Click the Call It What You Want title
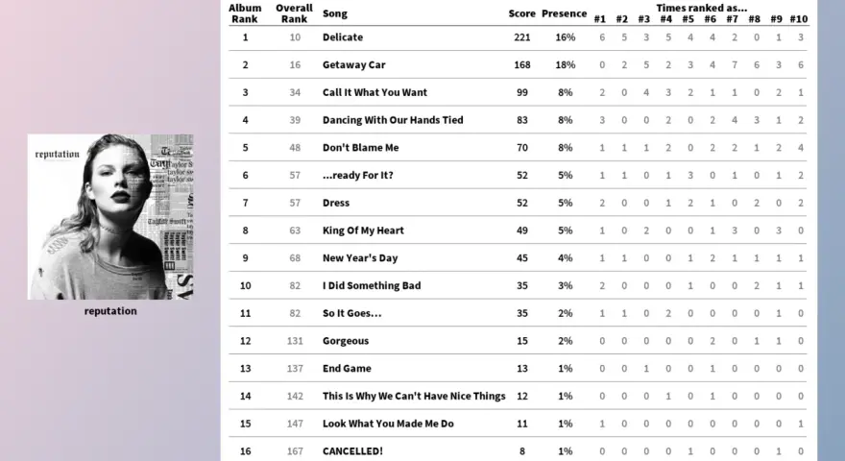The width and height of the screenshot is (845, 461). click(374, 92)
